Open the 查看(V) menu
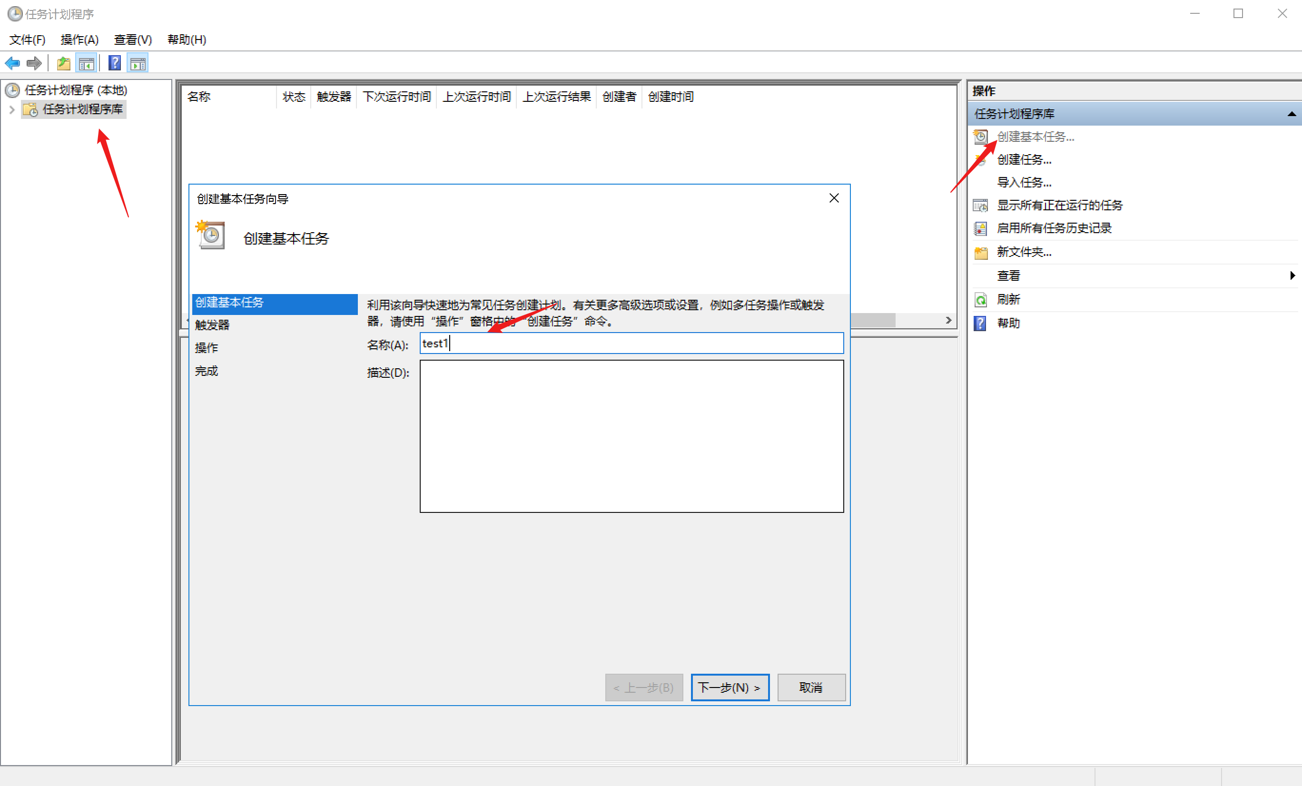The height and width of the screenshot is (786, 1302). (x=133, y=39)
